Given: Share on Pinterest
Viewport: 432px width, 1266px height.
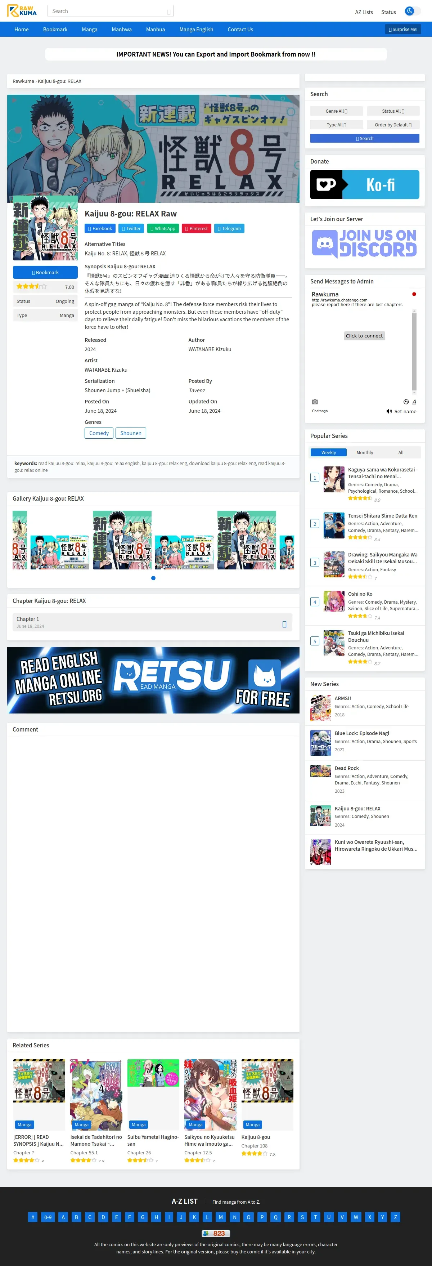Looking at the screenshot, I should tap(197, 229).
